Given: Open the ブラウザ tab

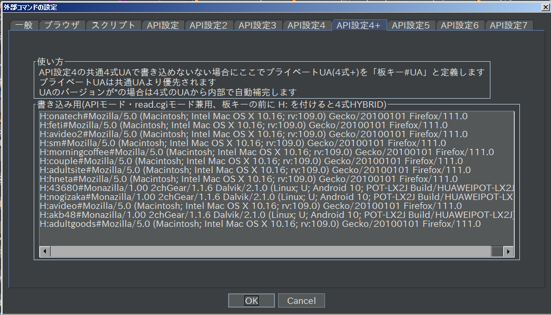Looking at the screenshot, I should point(62,25).
